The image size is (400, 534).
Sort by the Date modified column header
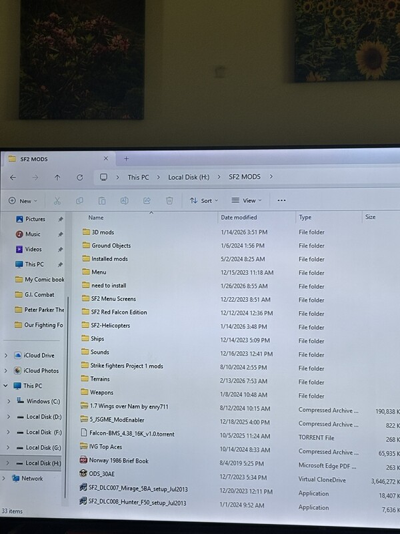(239, 218)
